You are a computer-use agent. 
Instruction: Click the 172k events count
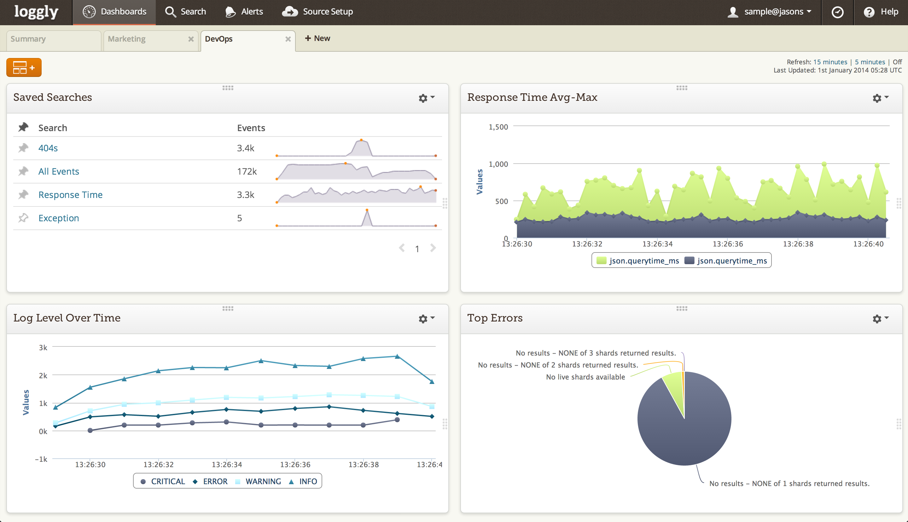247,171
